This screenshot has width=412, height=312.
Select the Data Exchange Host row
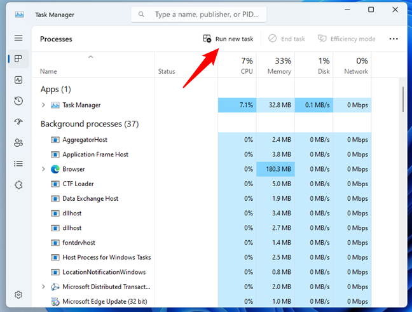tap(202, 198)
